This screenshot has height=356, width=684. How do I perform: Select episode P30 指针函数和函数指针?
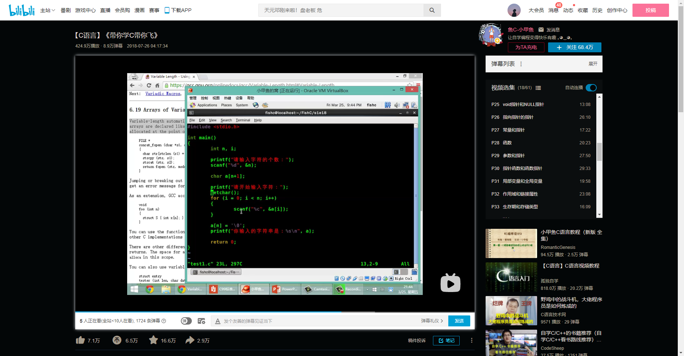pos(541,168)
